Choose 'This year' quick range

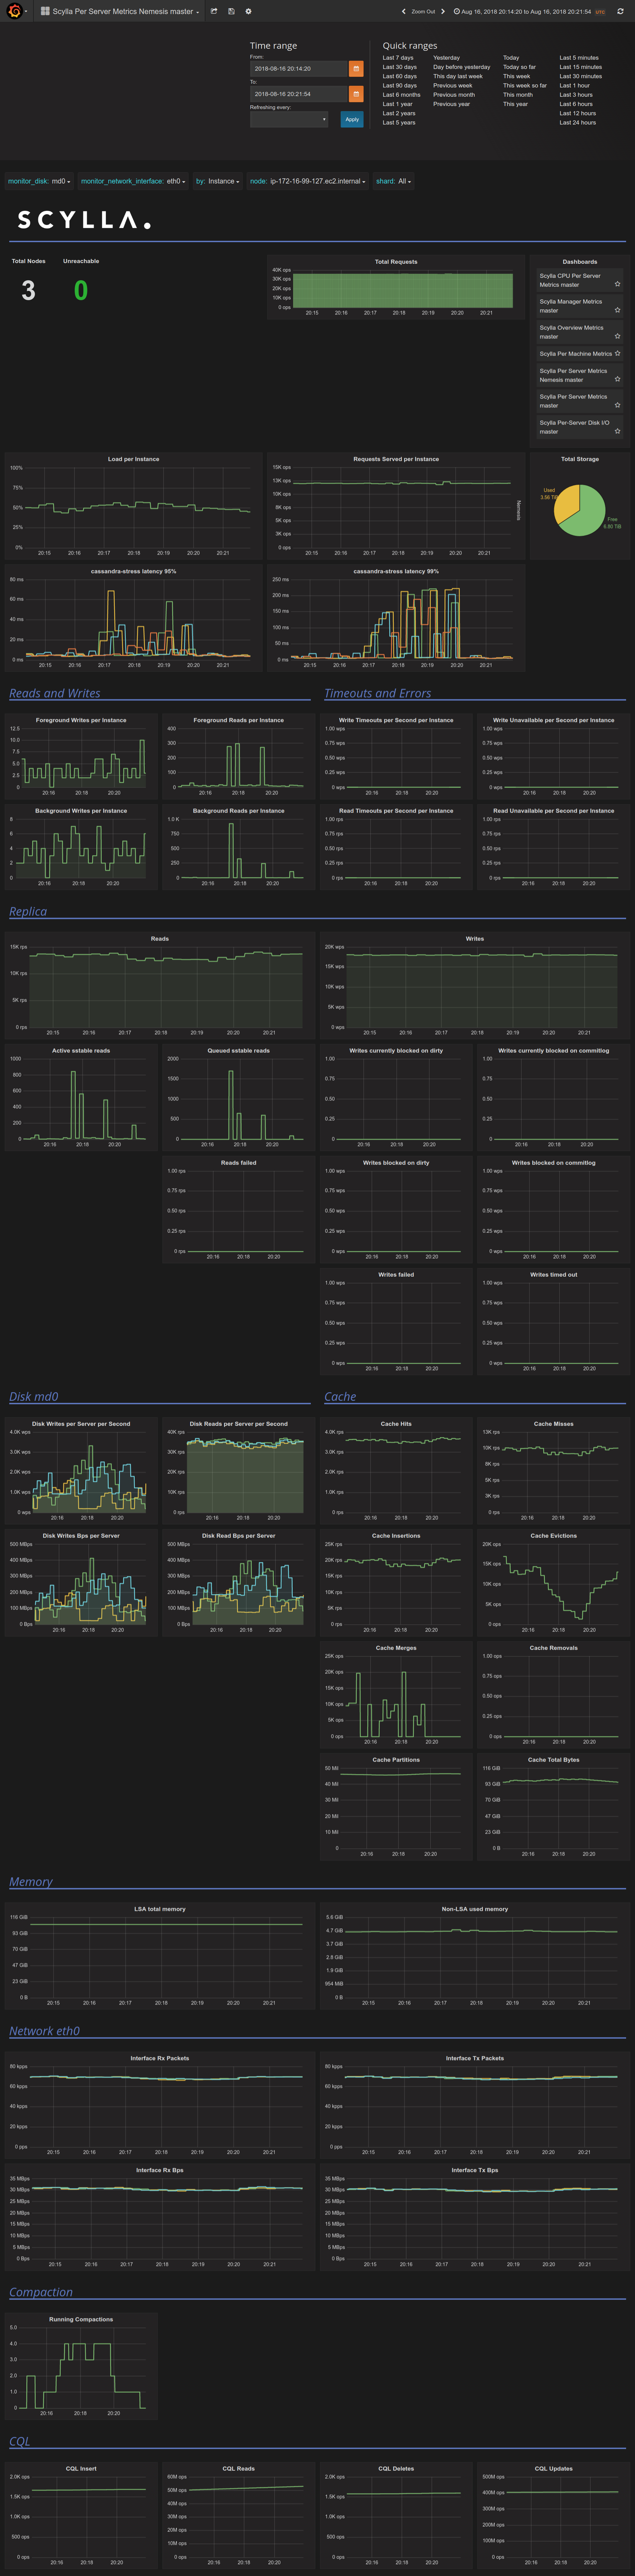click(515, 104)
